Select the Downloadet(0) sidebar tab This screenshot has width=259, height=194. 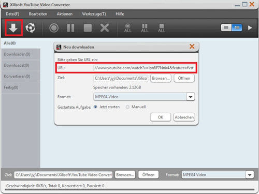pyautogui.click(x=21, y=65)
